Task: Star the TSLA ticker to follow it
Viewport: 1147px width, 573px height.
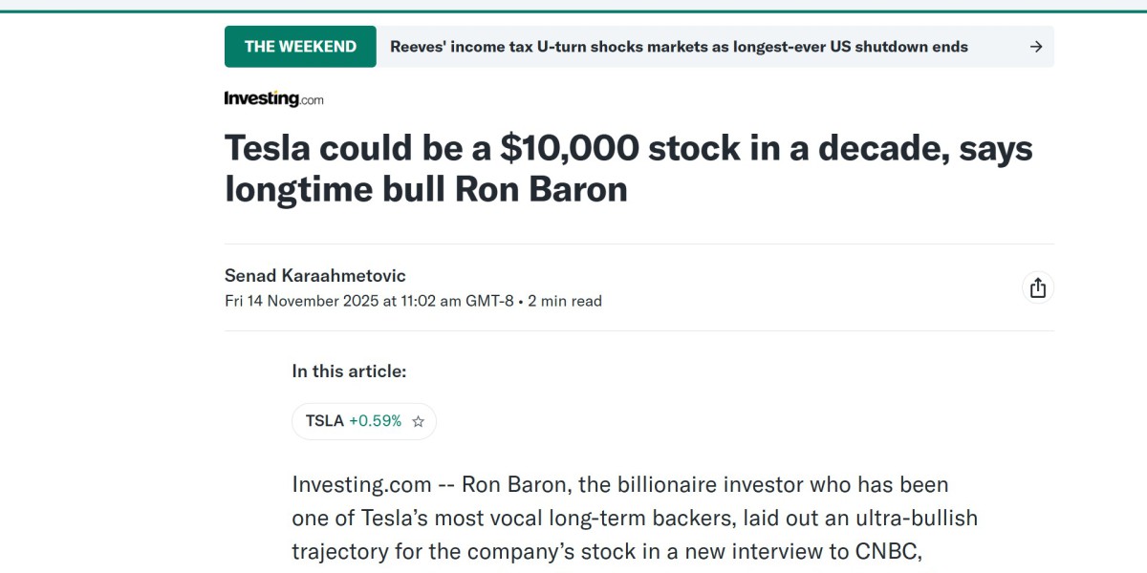Action: [417, 421]
